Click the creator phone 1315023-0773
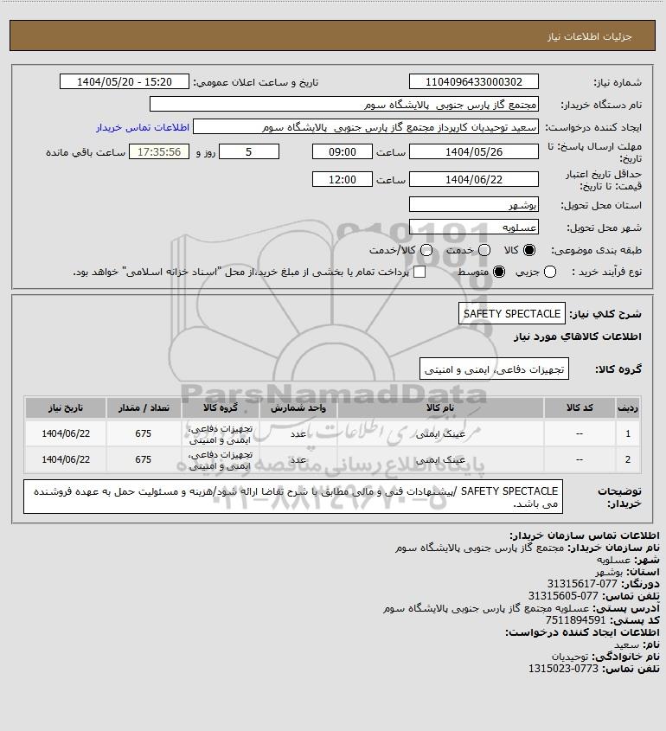 click(563, 669)
